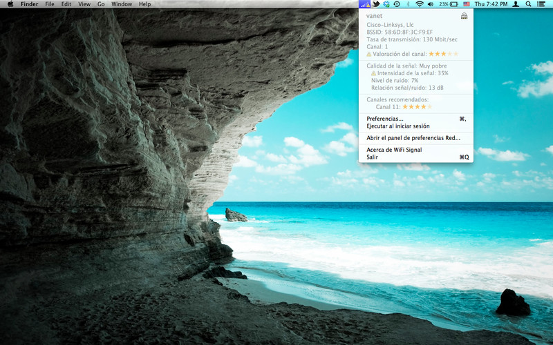Viewport: 553px width, 345px height.
Task: Open the volume speaker icon
Action: coord(431,4)
